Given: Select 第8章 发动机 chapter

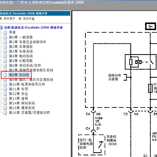Looking at the screenshot, I should (19, 75).
